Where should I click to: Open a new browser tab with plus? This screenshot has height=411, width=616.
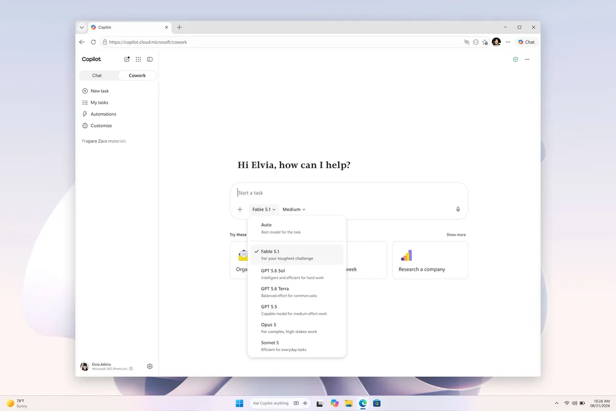(x=179, y=27)
